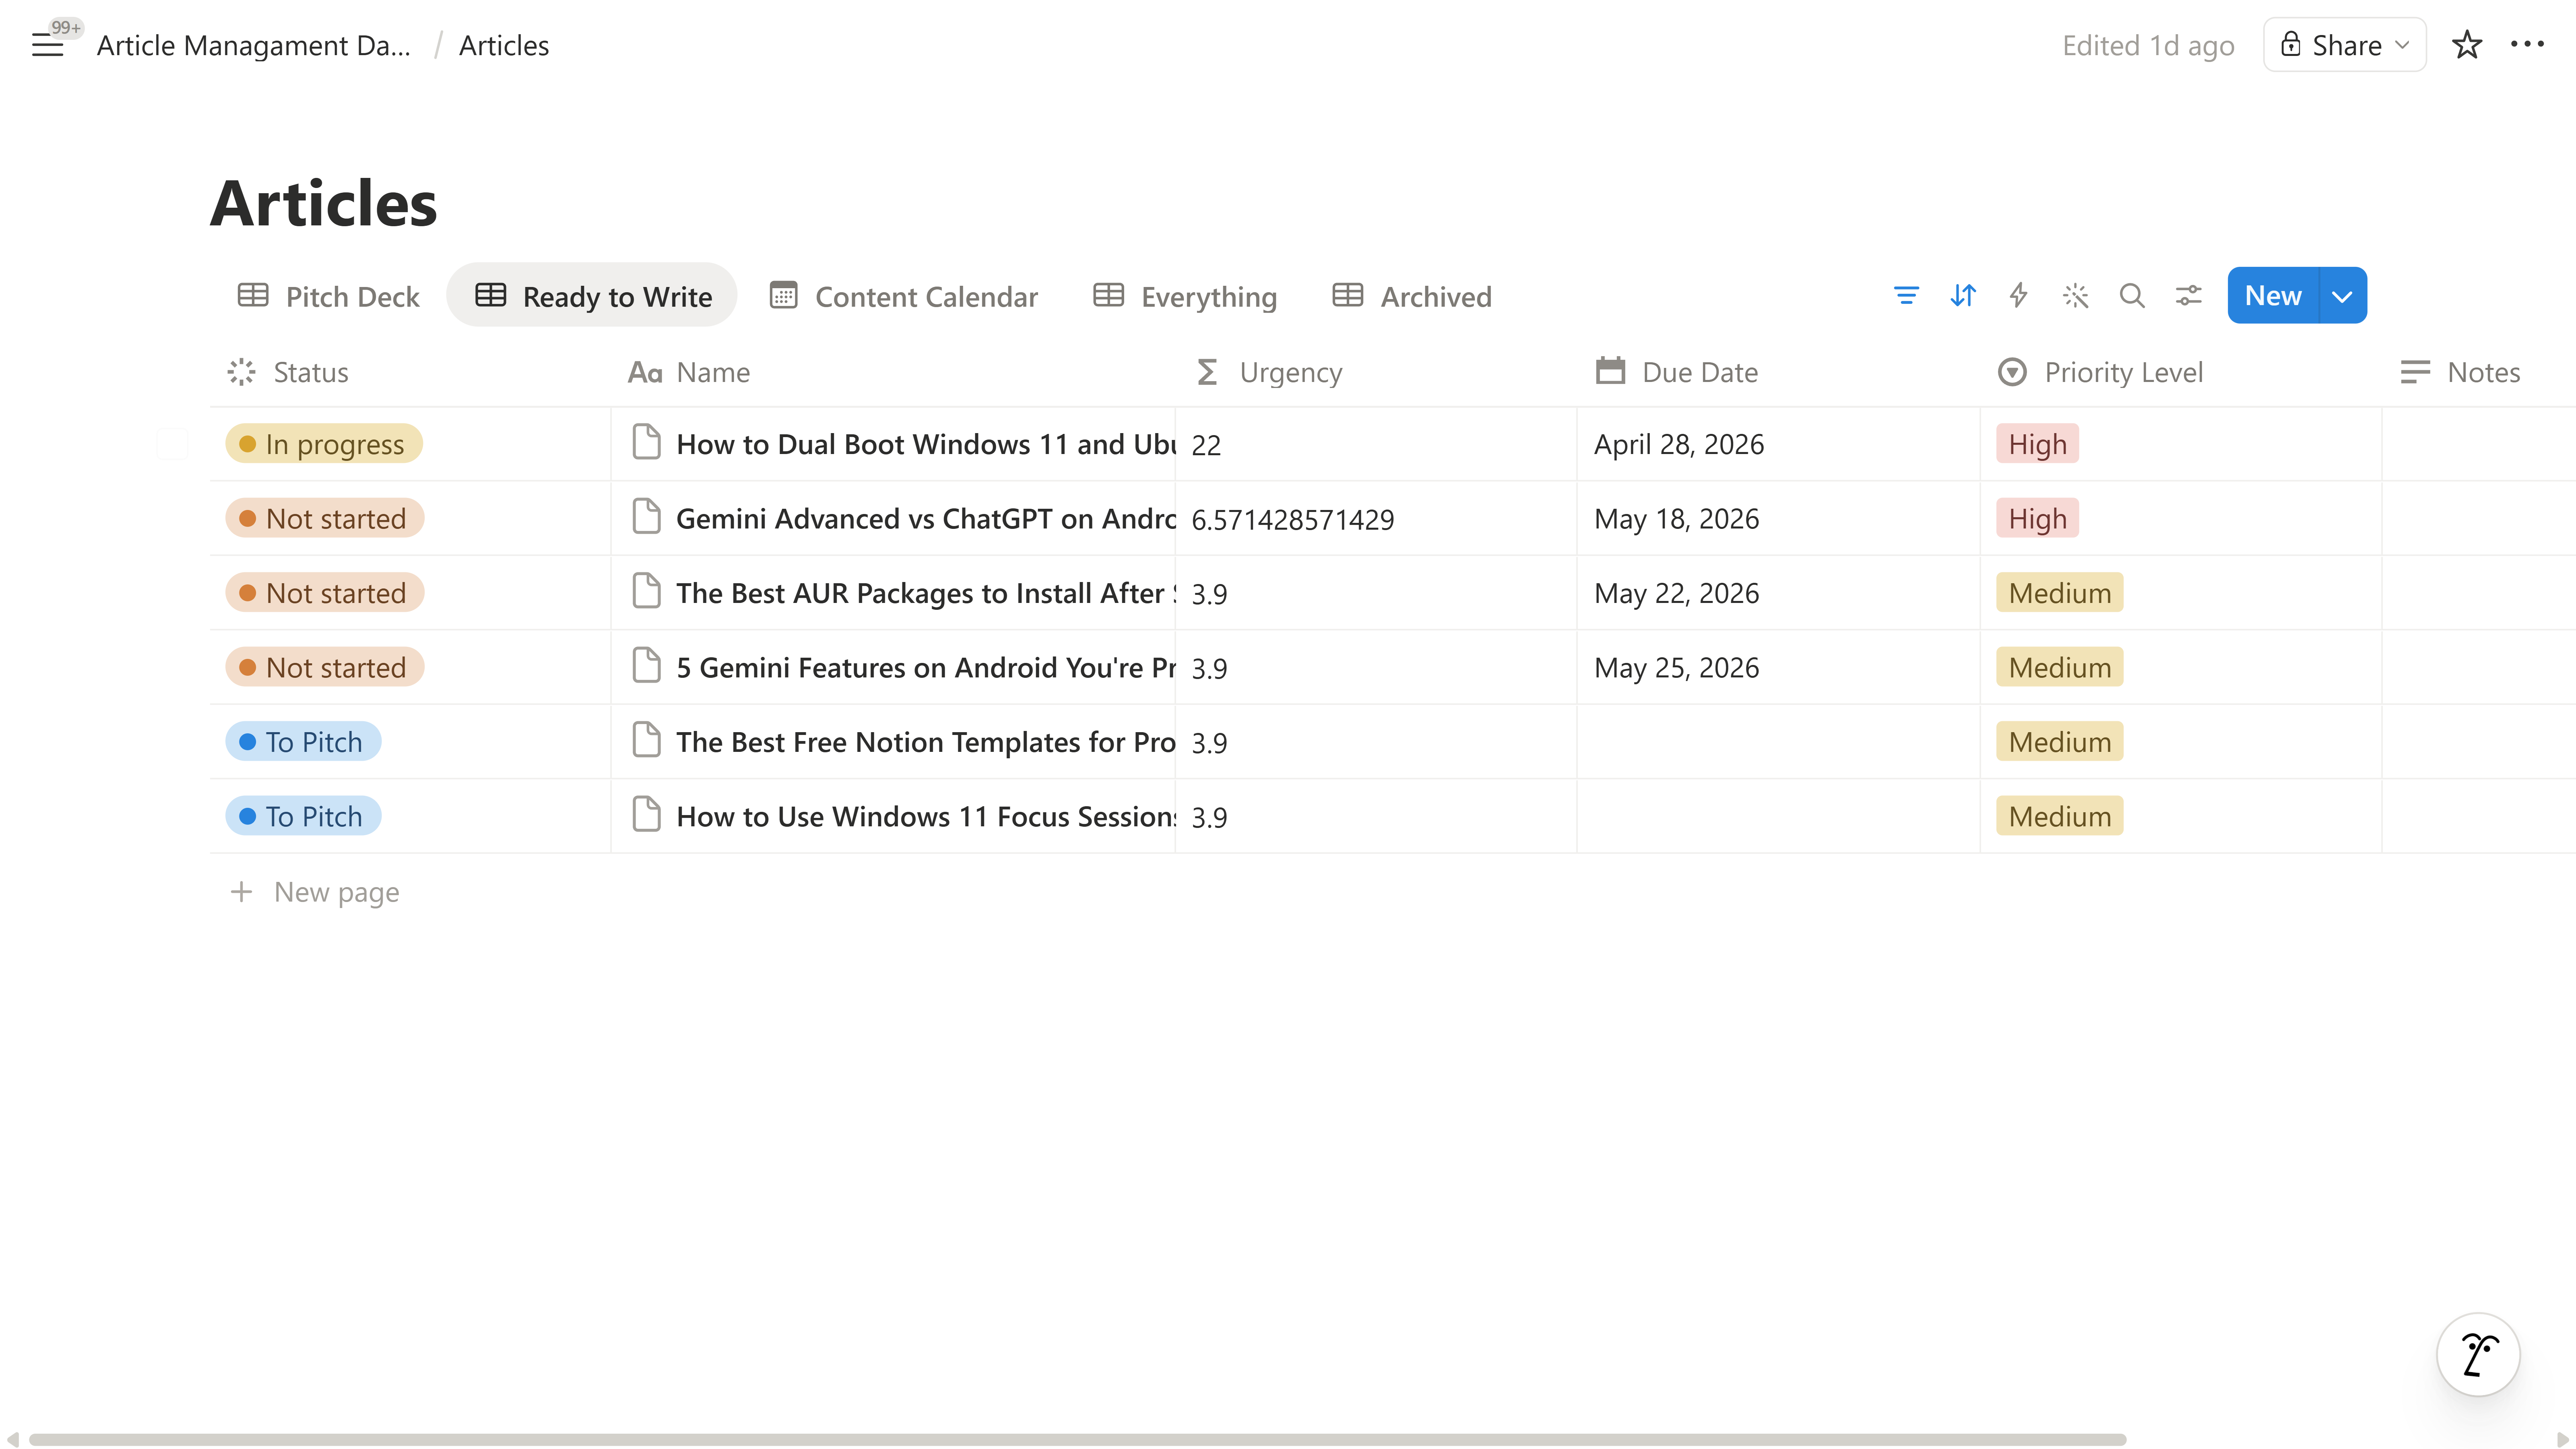2576x1449 pixels.
Task: Change Medium priority on Best AUR Packages row
Action: click(x=2059, y=593)
